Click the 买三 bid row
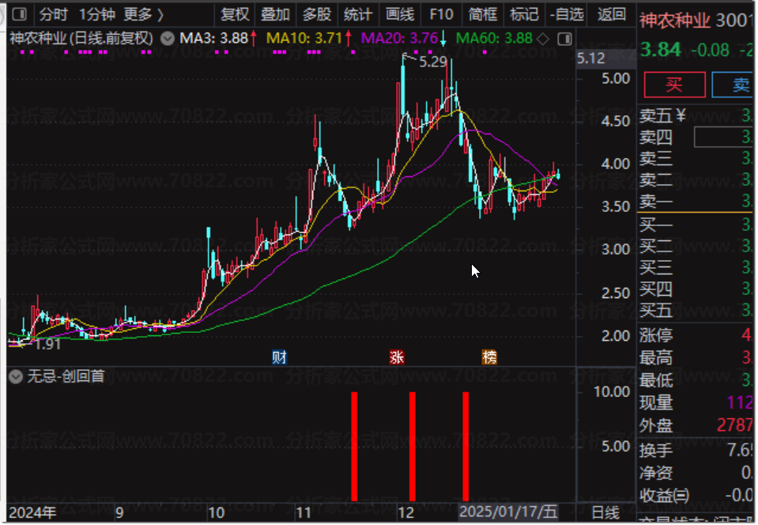The width and height of the screenshot is (758, 525). click(x=696, y=267)
